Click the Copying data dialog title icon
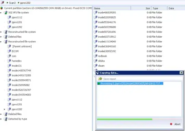 pos(98,73)
